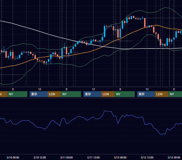Select the NY session block spanning 3/11 00:00
This screenshot has height=160, width=182.
click(x=71, y=94)
